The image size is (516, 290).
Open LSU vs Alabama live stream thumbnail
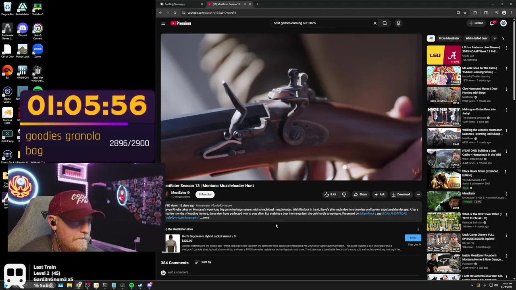pyautogui.click(x=443, y=55)
